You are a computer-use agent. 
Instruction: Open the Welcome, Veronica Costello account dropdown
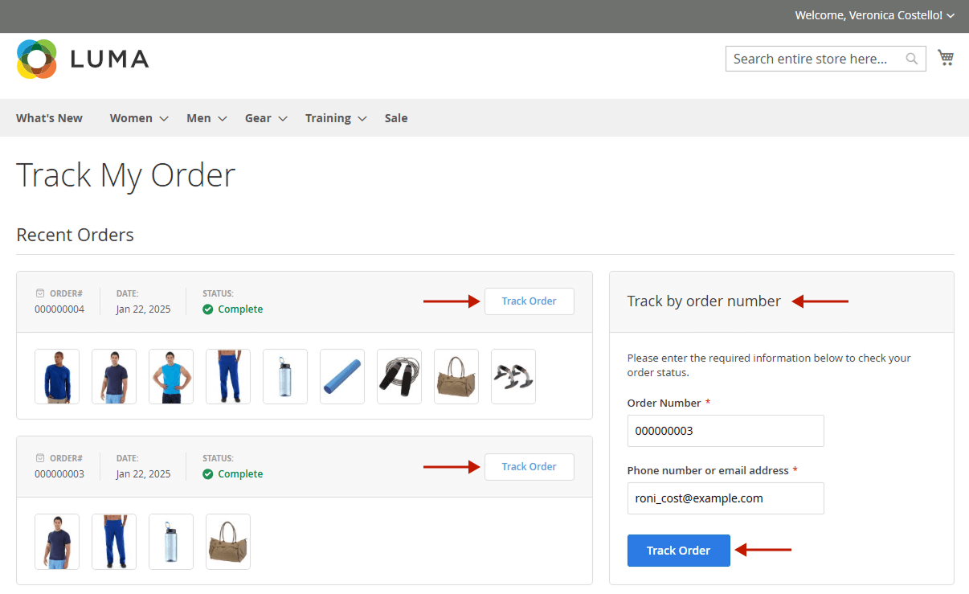[x=874, y=15]
